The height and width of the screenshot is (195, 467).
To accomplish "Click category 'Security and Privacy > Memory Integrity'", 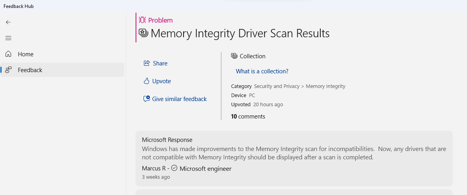I will tap(300, 86).
